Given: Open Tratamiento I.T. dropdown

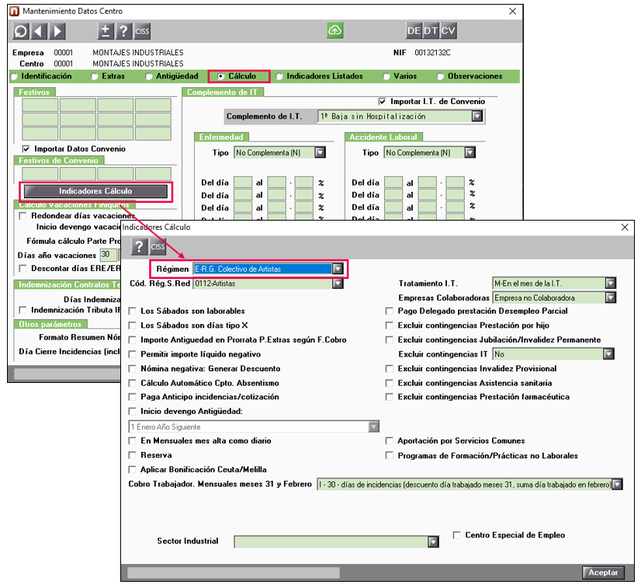Looking at the screenshot, I should coord(610,284).
